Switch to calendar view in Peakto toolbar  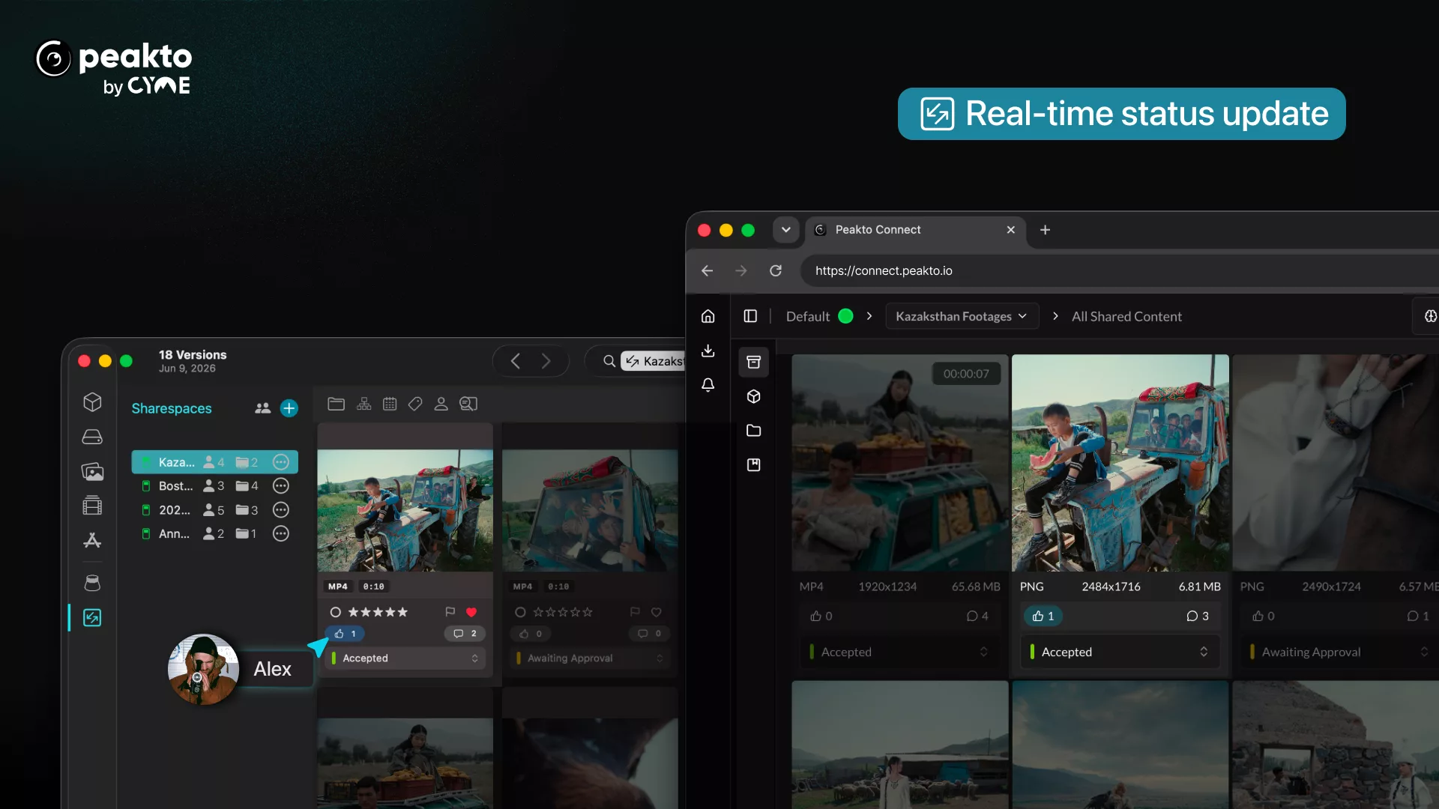click(390, 404)
